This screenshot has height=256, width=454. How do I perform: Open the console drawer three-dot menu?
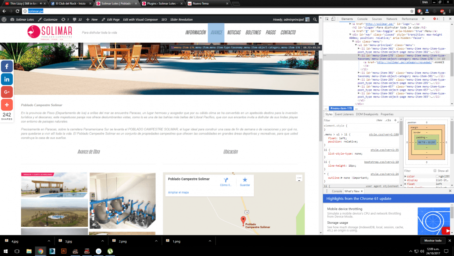pos(327,191)
